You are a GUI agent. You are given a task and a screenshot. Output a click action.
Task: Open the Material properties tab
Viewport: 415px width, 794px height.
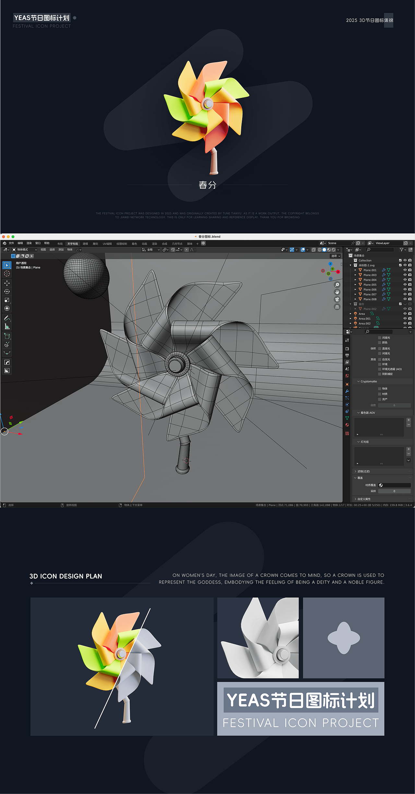[347, 425]
